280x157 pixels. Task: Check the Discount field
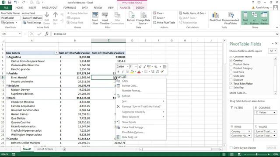point(231,80)
